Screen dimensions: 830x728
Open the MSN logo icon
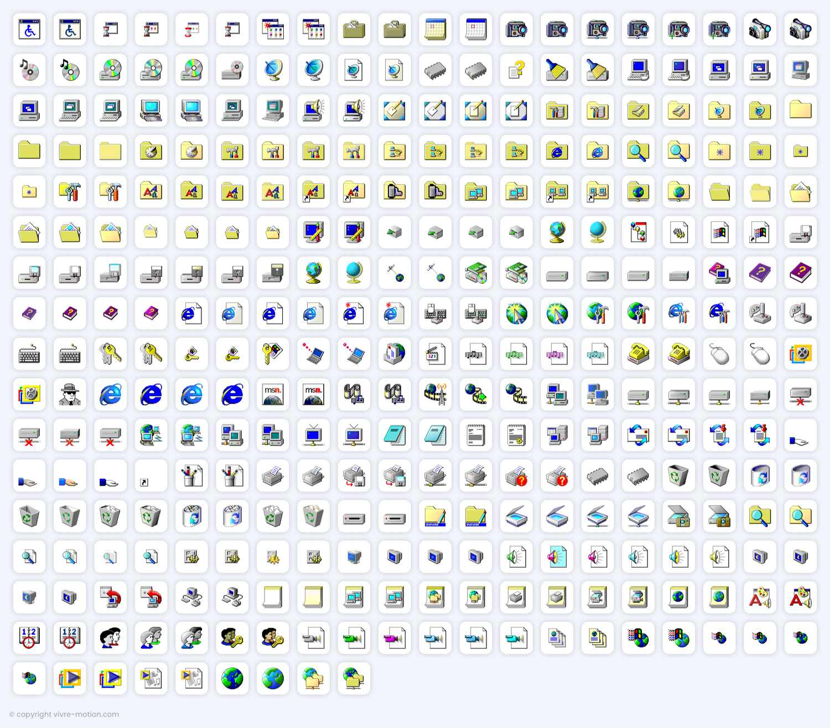(273, 395)
